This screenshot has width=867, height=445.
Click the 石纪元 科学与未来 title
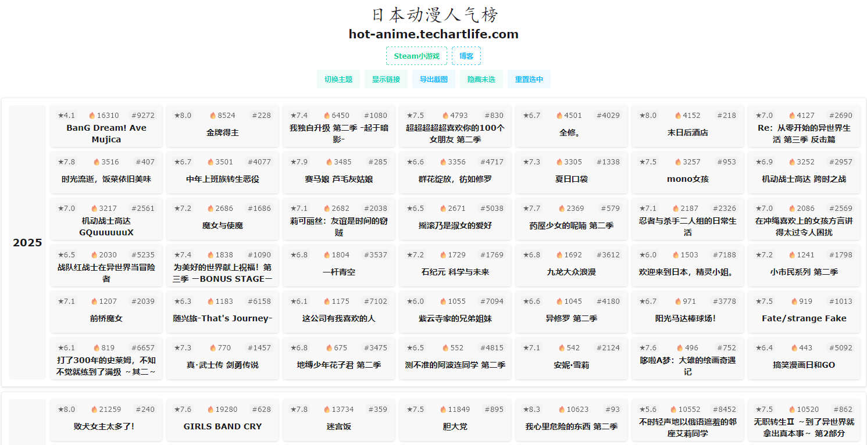(455, 272)
